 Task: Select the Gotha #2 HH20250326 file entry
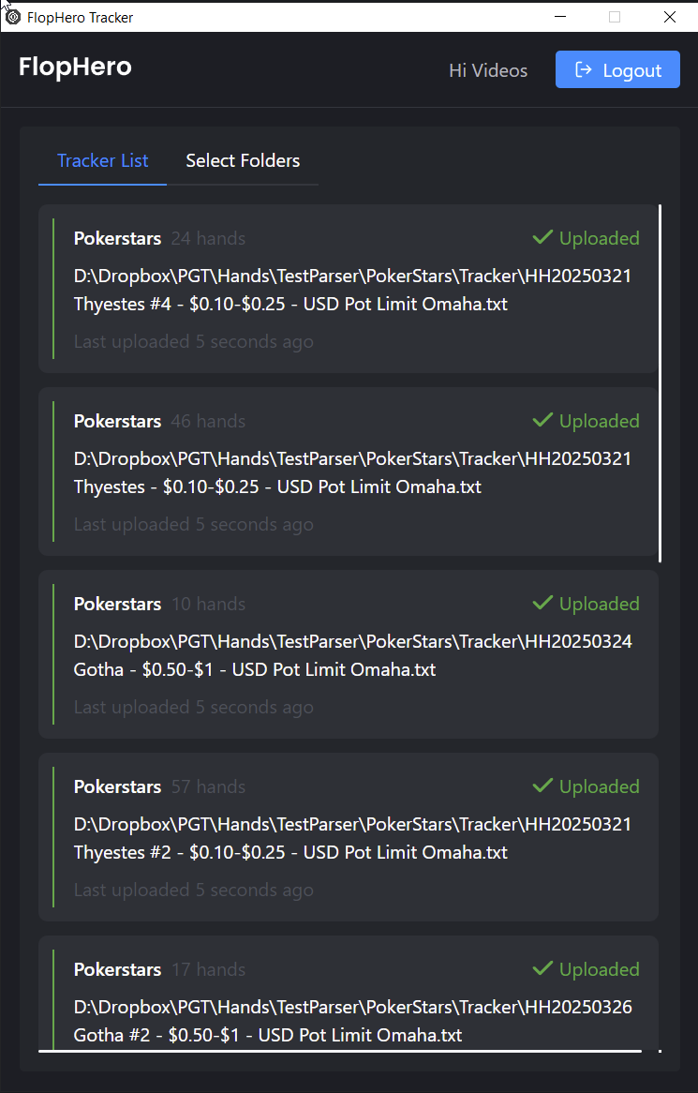click(x=349, y=993)
